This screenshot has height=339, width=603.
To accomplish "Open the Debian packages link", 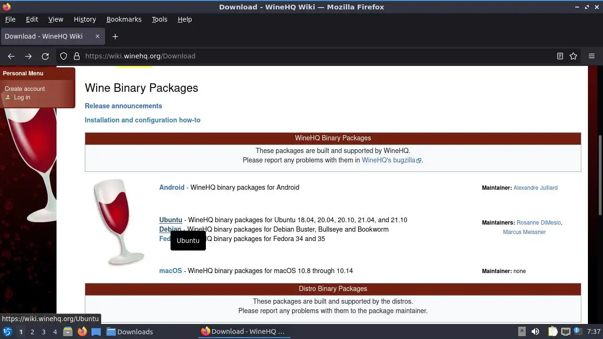I will click(x=170, y=229).
